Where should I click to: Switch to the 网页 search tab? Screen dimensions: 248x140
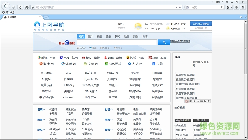click(x=81, y=37)
